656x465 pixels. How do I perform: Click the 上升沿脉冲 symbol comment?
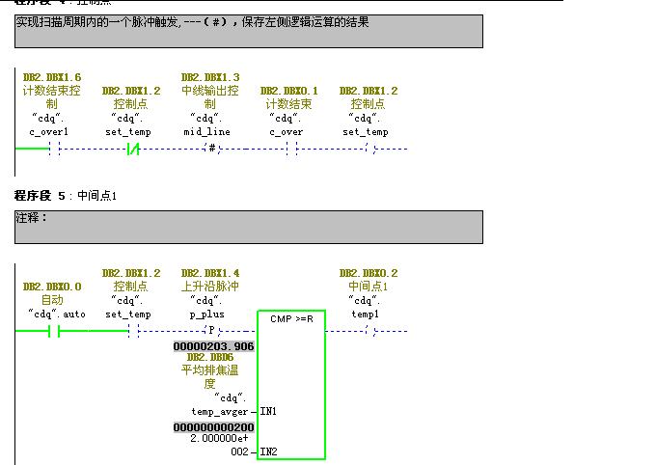click(x=210, y=287)
